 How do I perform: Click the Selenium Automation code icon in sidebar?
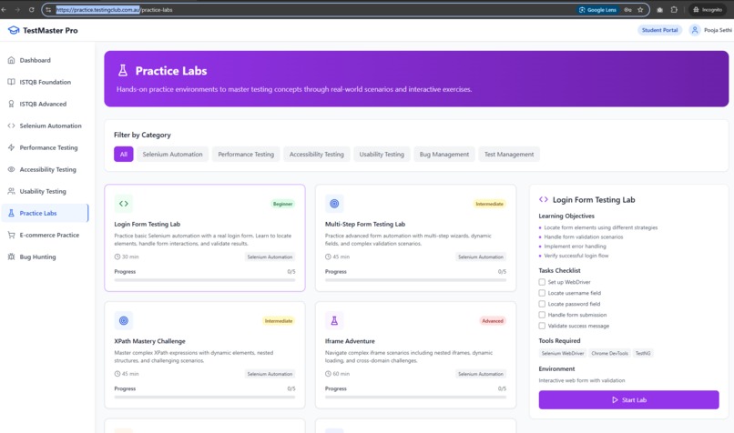(x=11, y=126)
